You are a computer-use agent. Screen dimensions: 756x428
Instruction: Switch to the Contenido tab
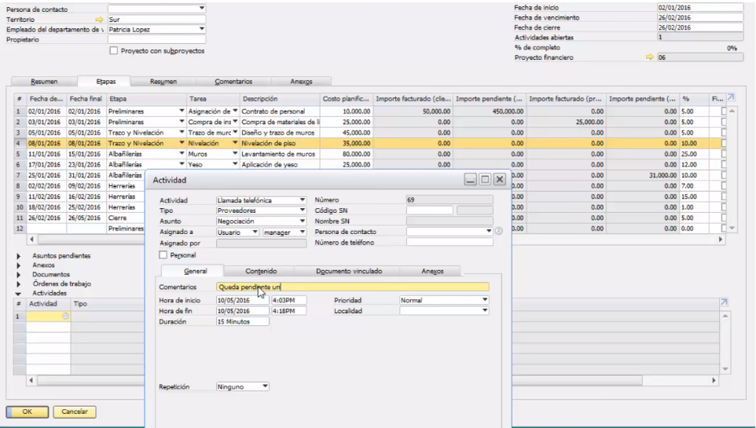coord(261,271)
